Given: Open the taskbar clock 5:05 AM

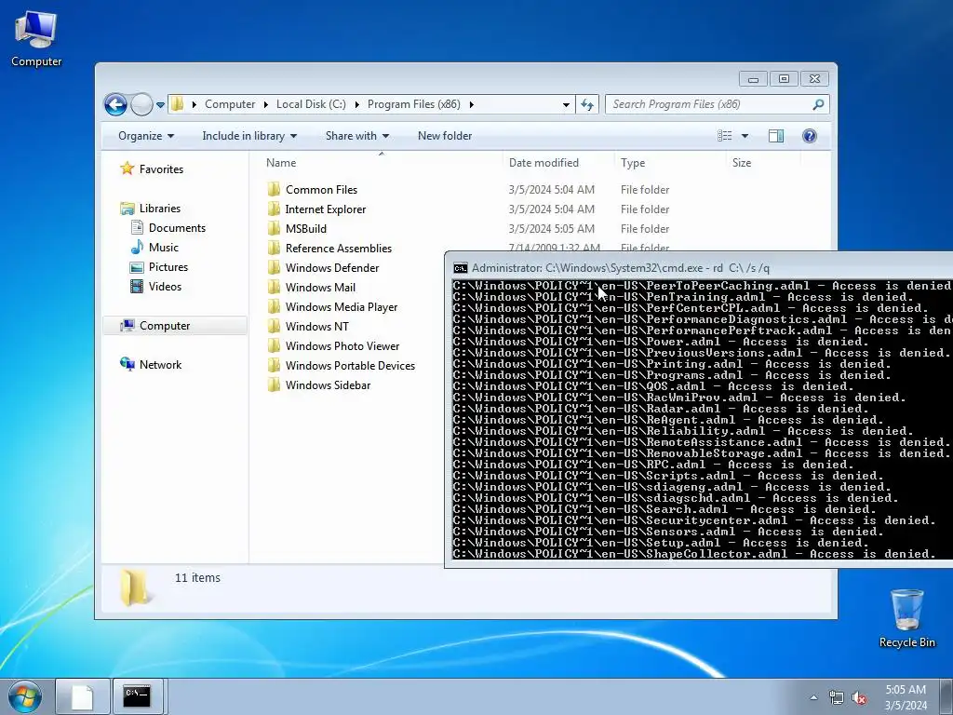Looking at the screenshot, I should tap(906, 697).
